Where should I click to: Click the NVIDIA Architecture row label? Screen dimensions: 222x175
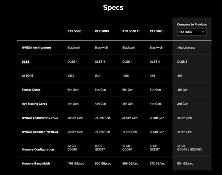click(36, 48)
